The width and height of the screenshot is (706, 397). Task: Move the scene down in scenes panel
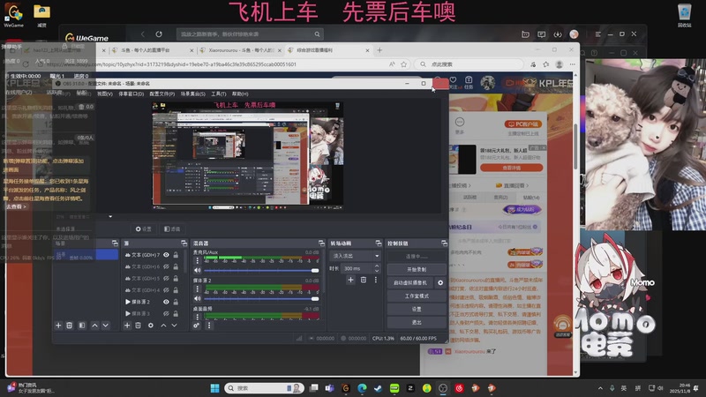point(105,326)
